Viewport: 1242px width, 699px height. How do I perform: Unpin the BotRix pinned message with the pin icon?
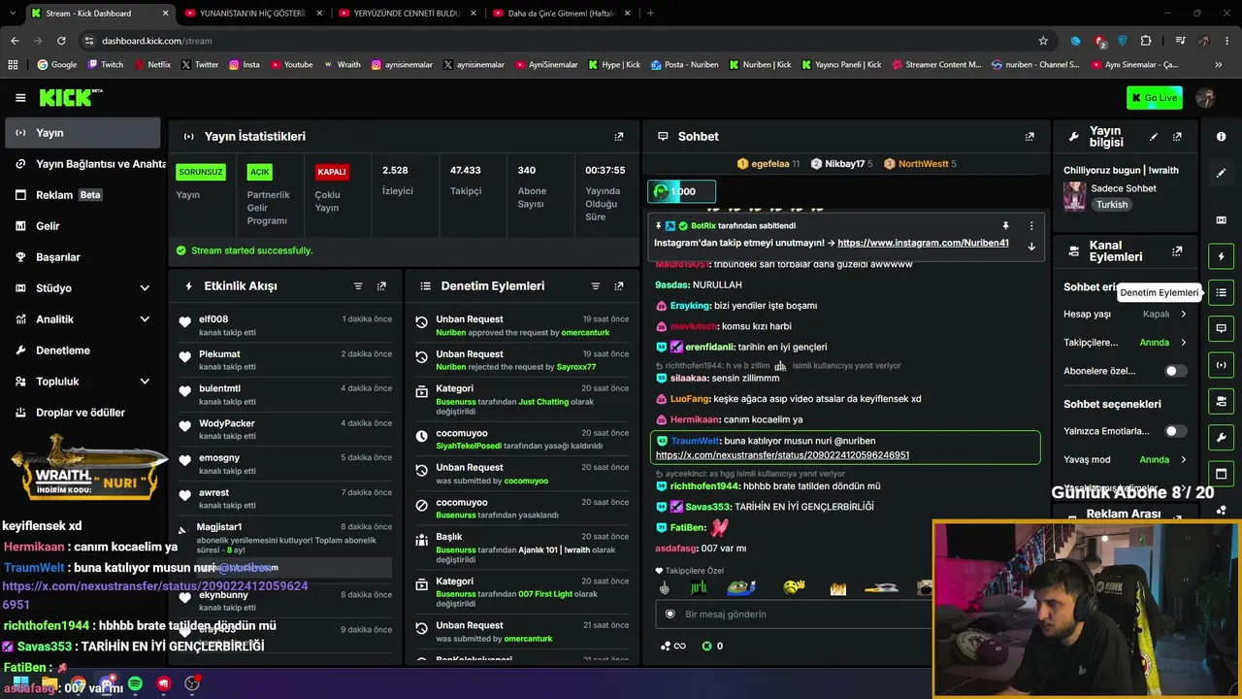[x=1005, y=225]
